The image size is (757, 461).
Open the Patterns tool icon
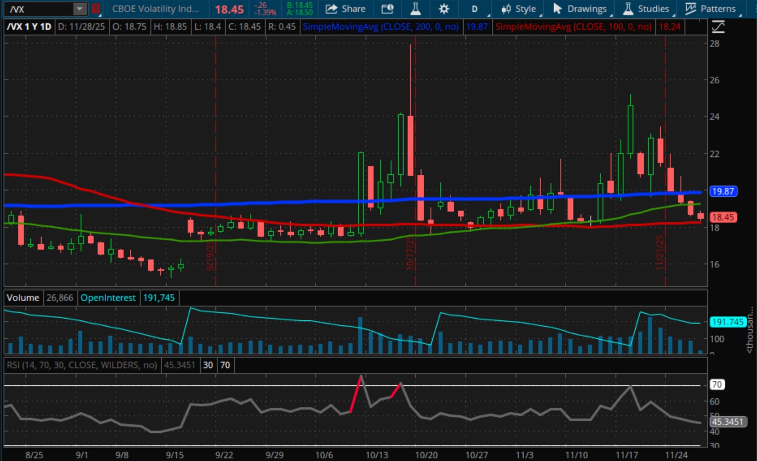692,9
